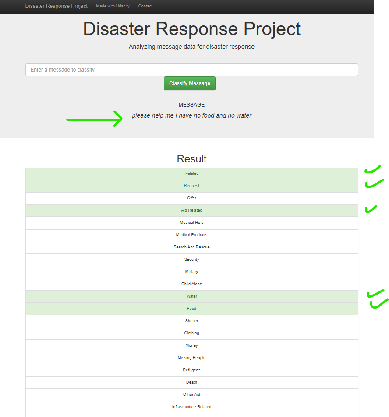
Task: Click the Related result row
Action: click(191, 174)
